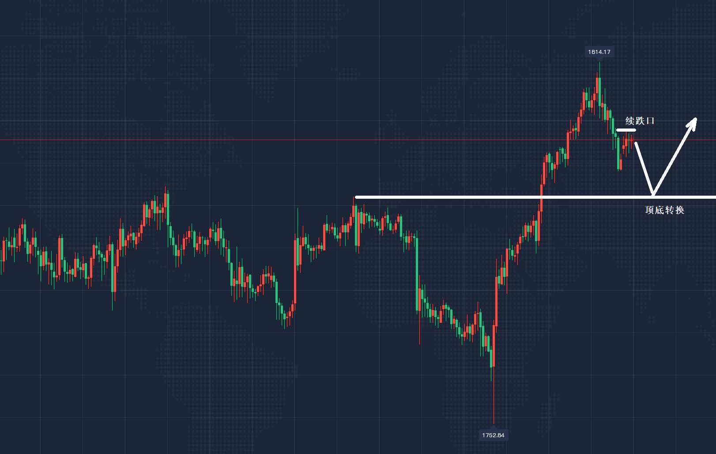Click the 1752.84 low price label

pyautogui.click(x=493, y=435)
